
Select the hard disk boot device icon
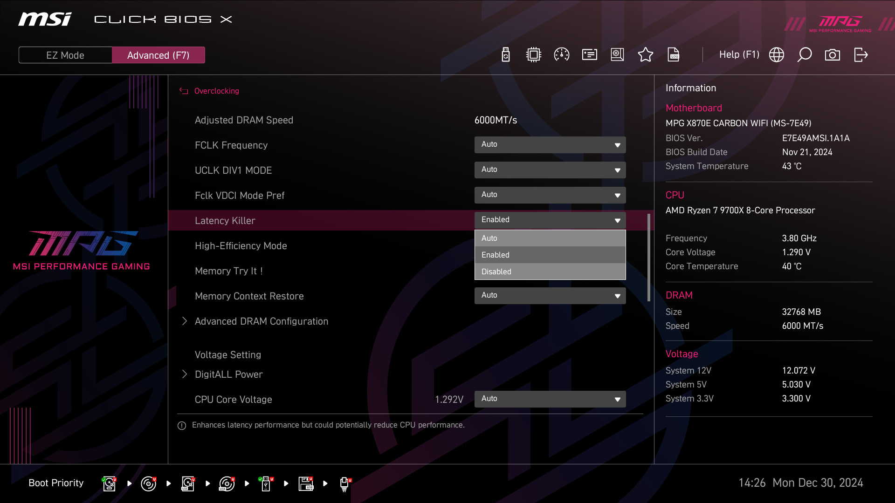tap(109, 483)
